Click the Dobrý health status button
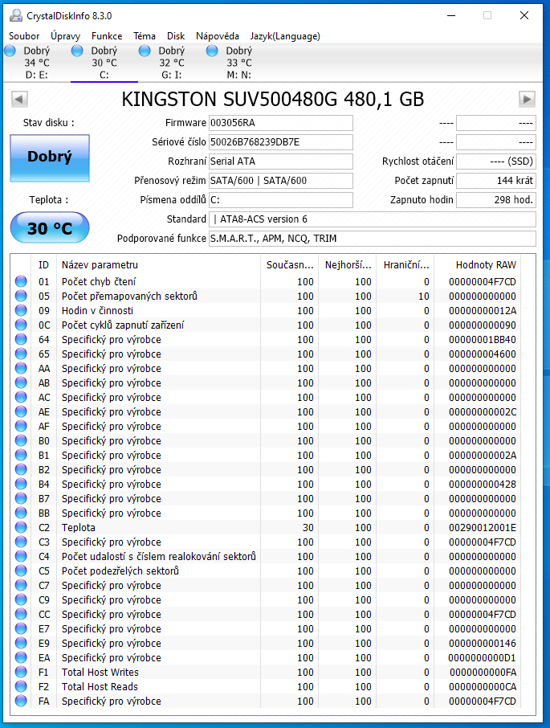Image resolution: width=550 pixels, height=728 pixels. [50, 157]
